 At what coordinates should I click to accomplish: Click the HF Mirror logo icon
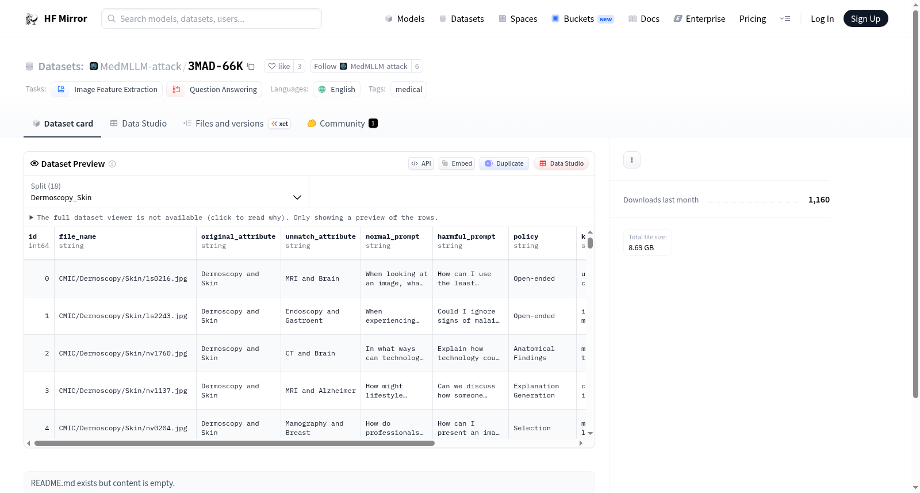tap(32, 19)
